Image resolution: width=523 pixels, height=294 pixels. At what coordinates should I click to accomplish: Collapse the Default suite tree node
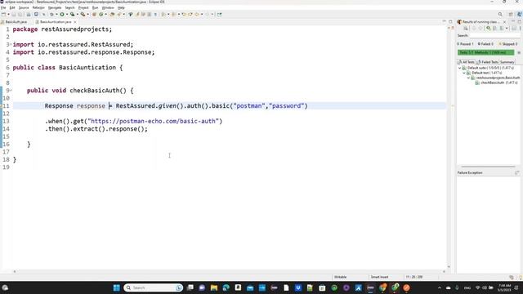click(459, 68)
